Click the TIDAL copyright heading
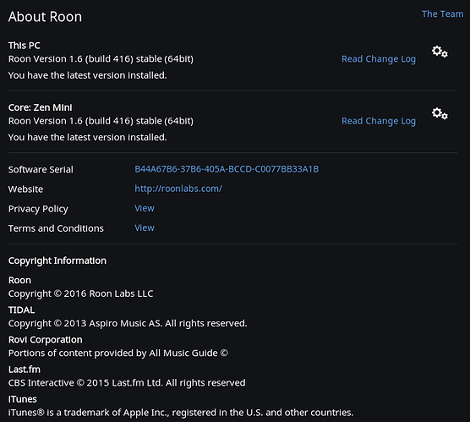 21,310
